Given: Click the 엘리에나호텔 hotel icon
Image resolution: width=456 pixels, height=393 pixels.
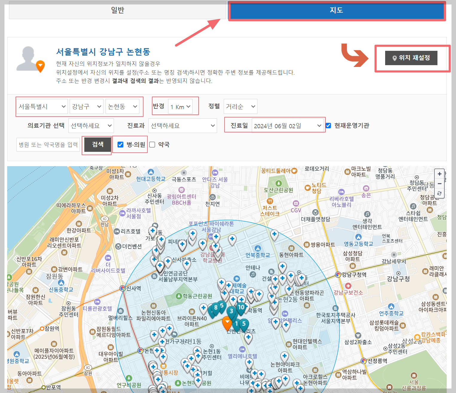Looking at the screenshot, I should [242, 349].
